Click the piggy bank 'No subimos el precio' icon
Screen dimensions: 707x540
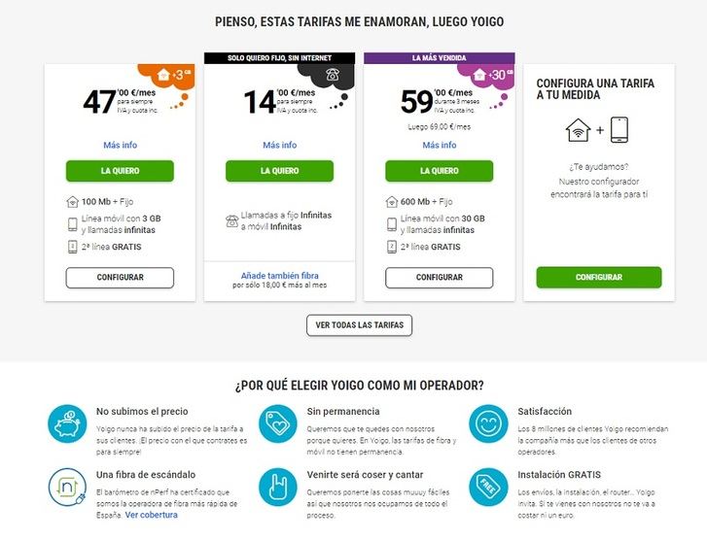67,424
